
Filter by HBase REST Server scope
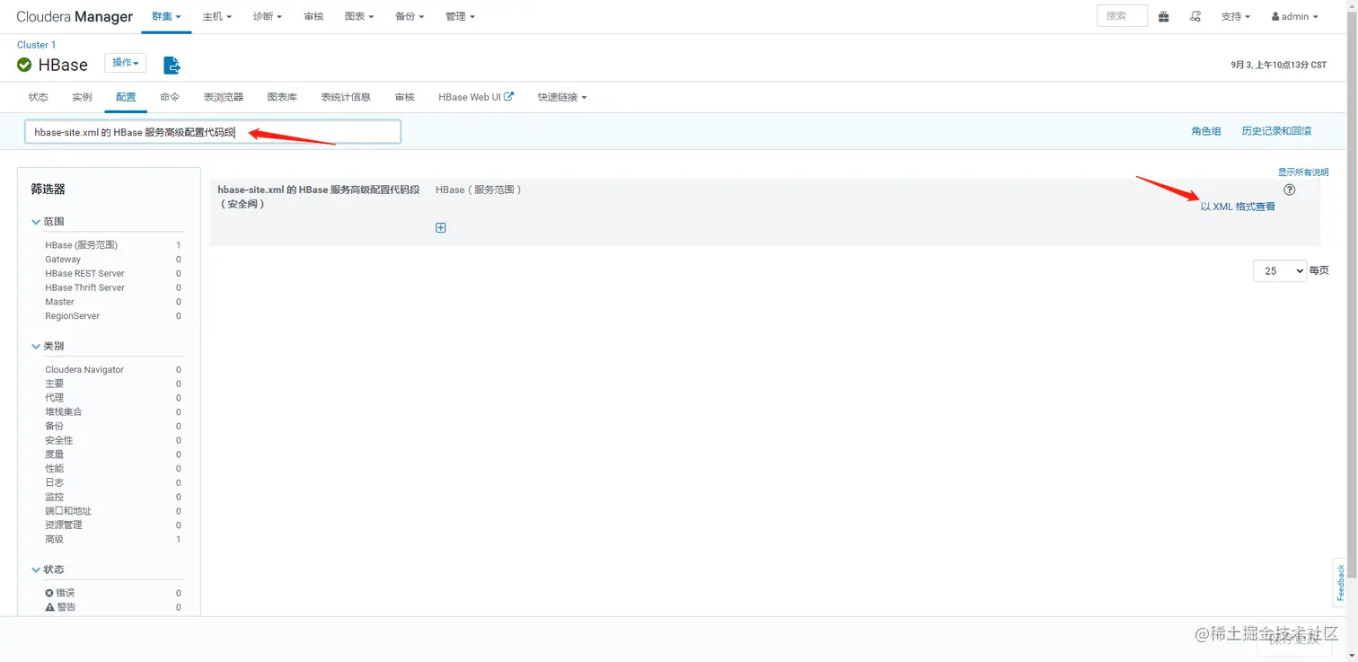pyautogui.click(x=84, y=273)
